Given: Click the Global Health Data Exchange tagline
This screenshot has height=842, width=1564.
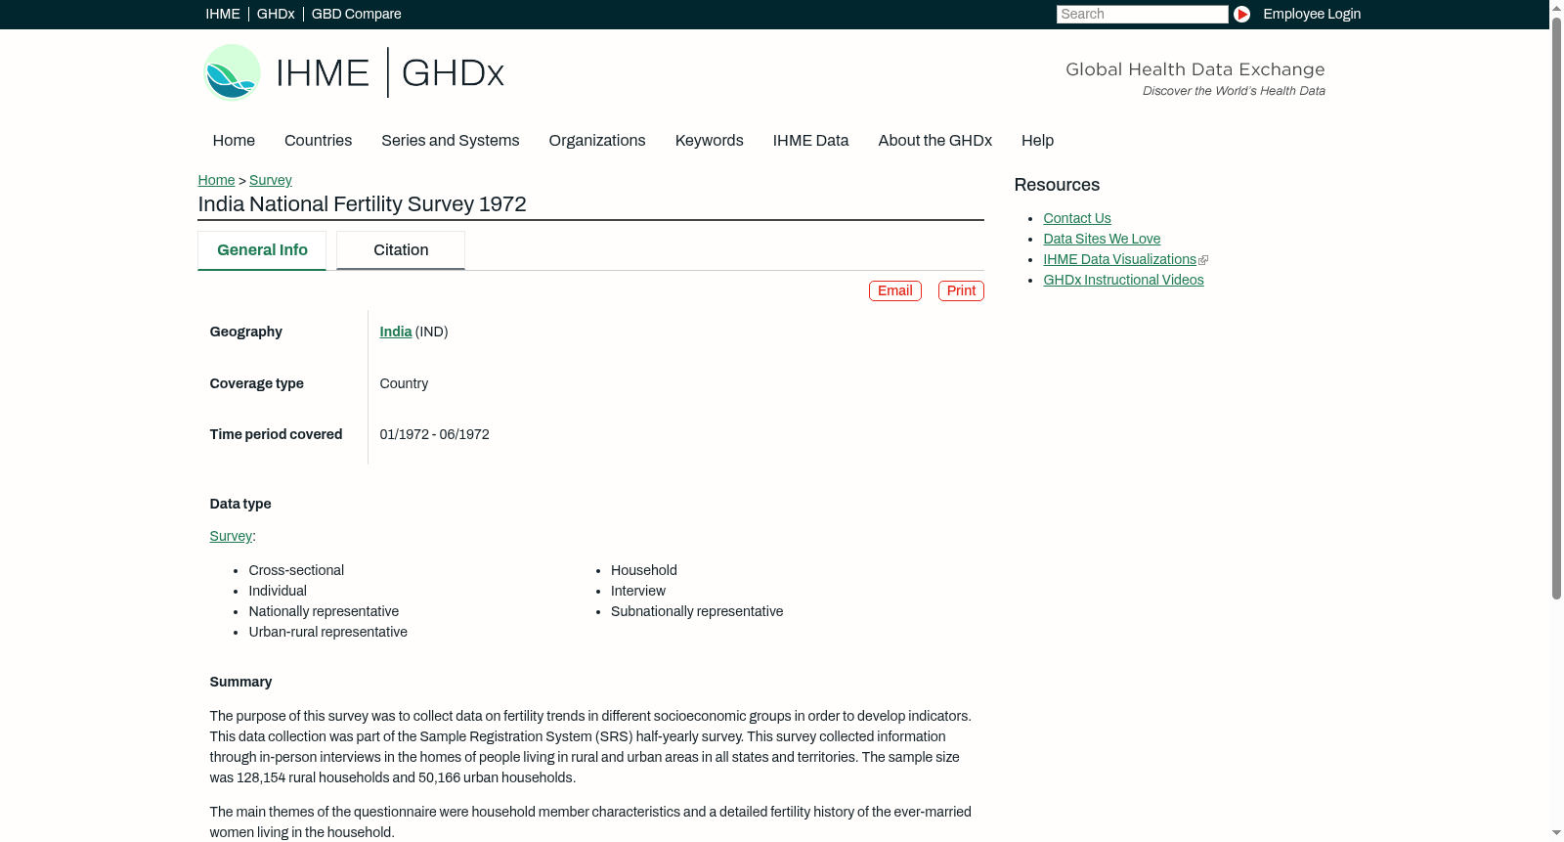Looking at the screenshot, I should (x=1195, y=69).
